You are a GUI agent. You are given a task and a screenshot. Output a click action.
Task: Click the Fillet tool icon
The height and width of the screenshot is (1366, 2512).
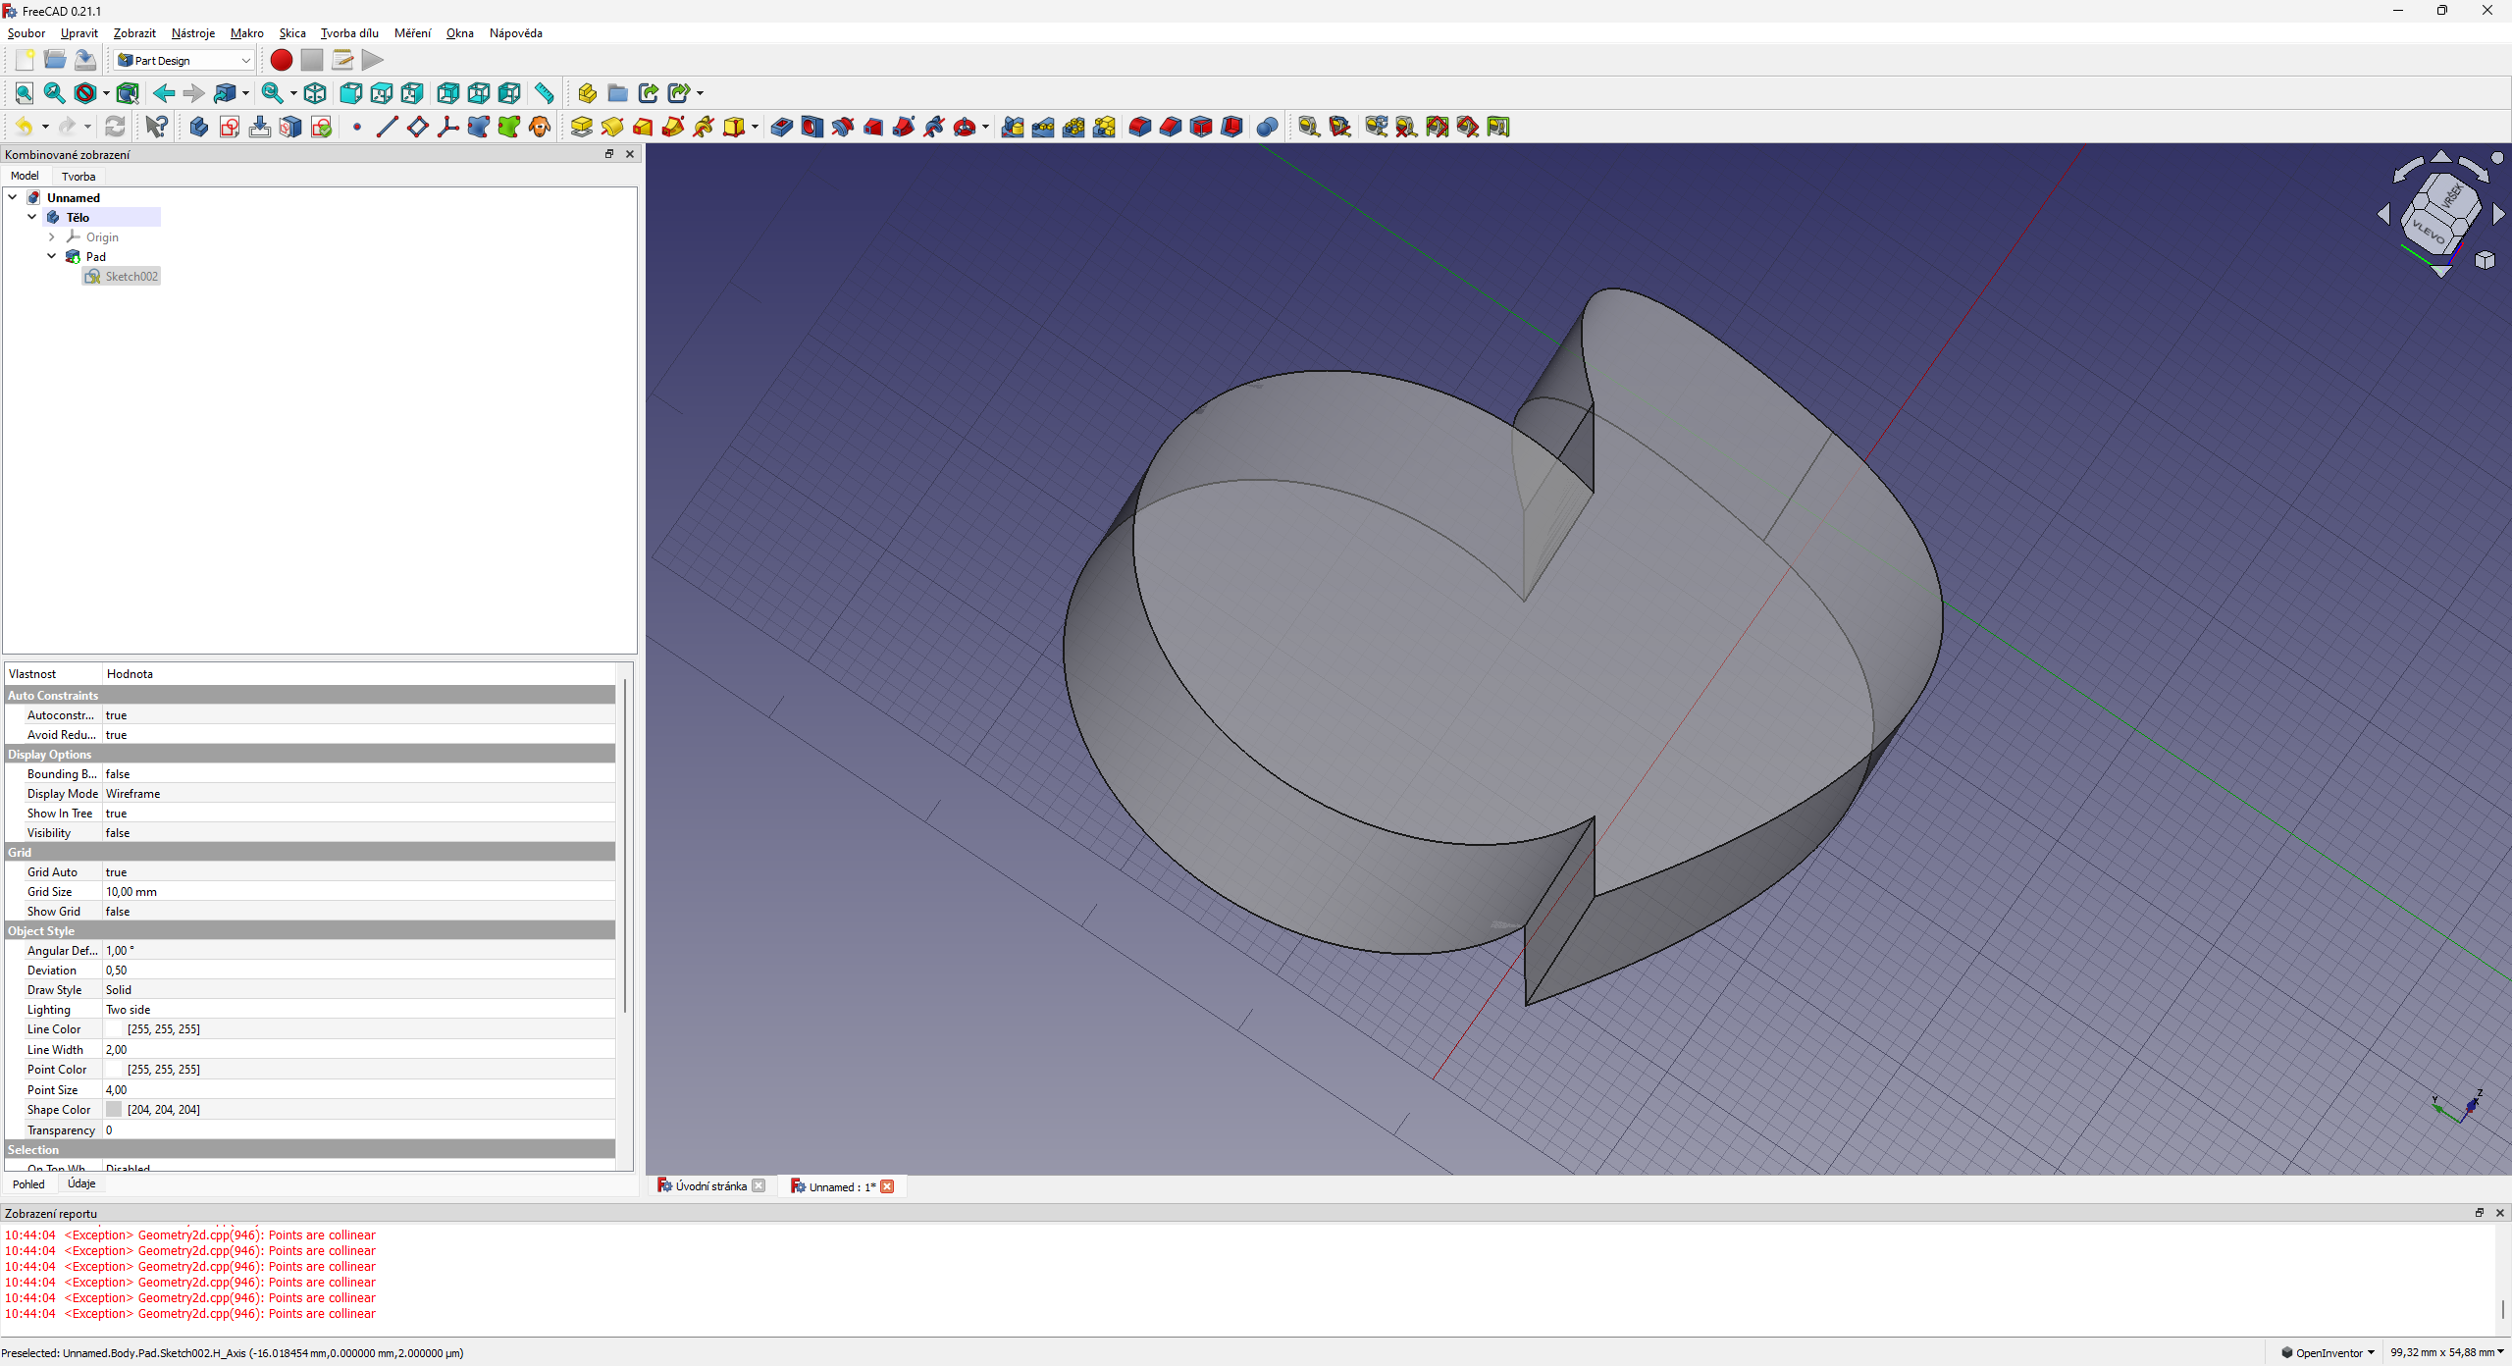tap(1139, 127)
